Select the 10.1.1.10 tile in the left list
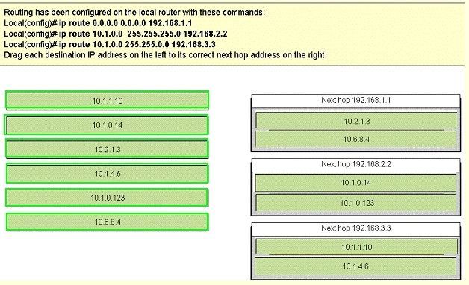 coord(107,101)
